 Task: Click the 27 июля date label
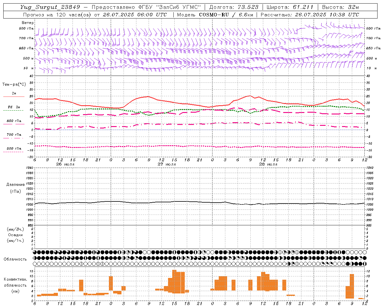pyautogui.click(x=167, y=164)
